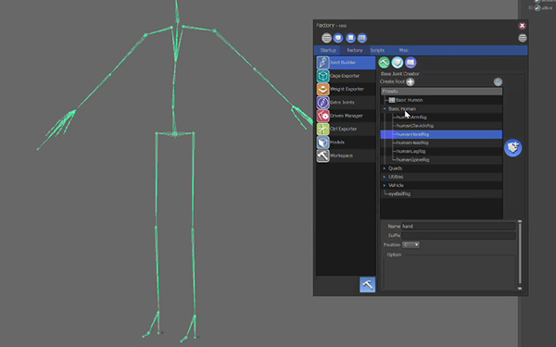This screenshot has height=347, width=556.
Task: Click the Base Joint Creator label
Action: point(399,74)
